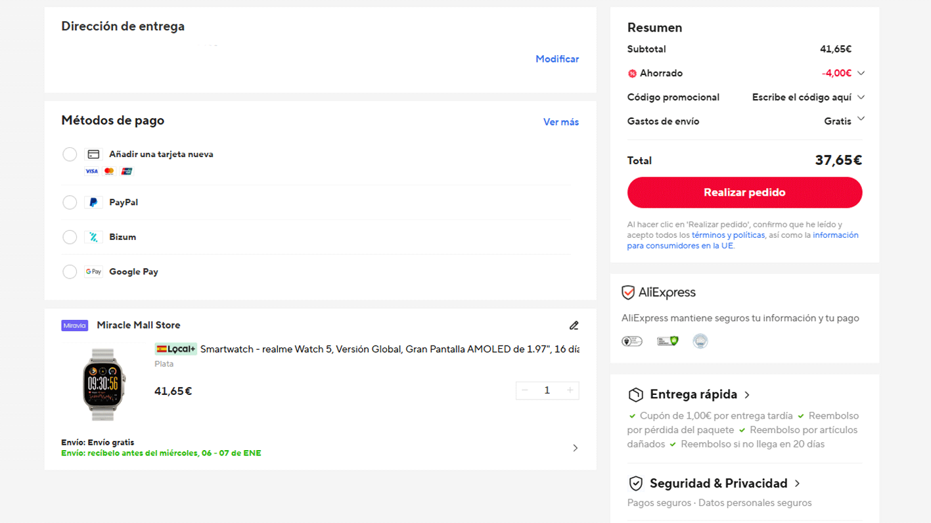The image size is (931, 523).
Task: Click the PayPal logo icon
Action: (93, 202)
